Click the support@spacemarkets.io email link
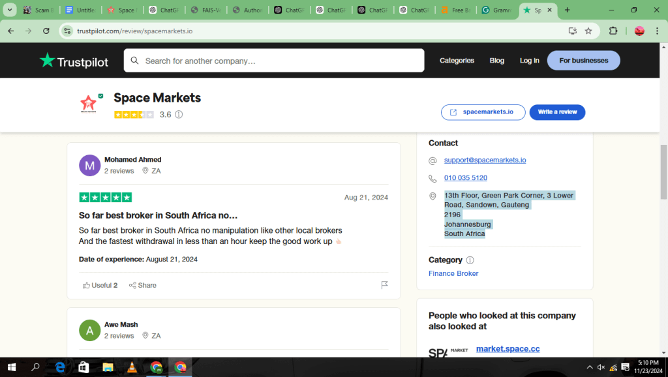This screenshot has width=668, height=377. click(485, 160)
